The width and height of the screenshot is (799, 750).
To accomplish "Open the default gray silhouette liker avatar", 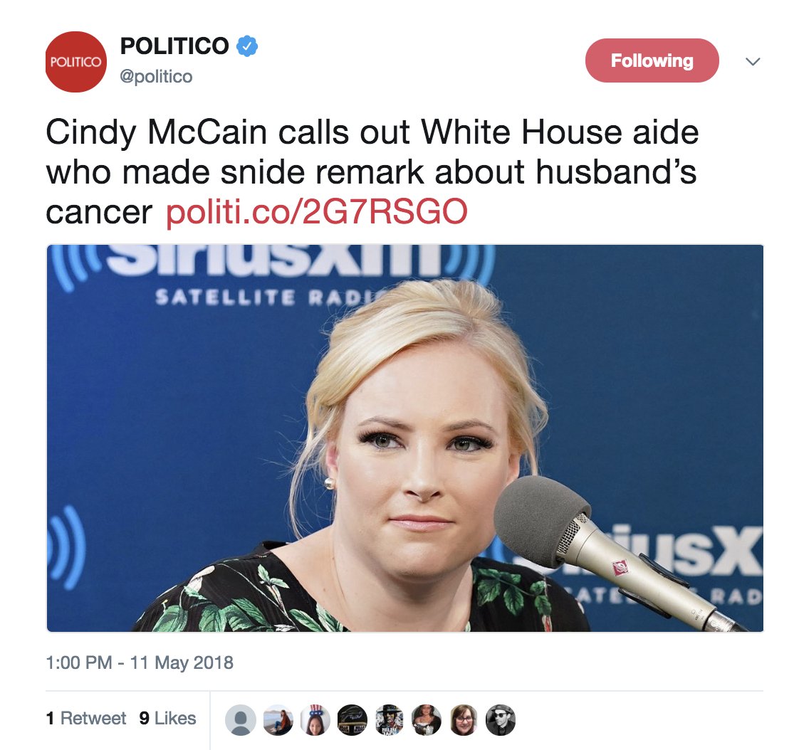I will click(x=241, y=720).
